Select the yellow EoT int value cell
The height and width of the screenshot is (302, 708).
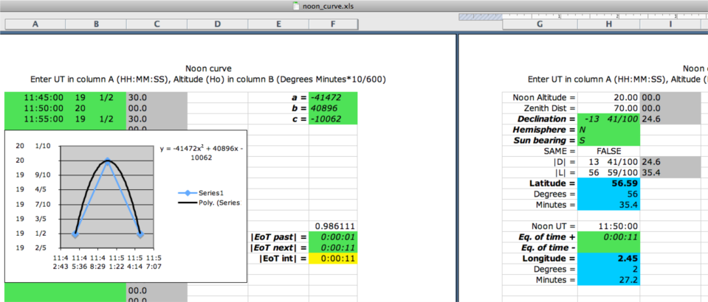(333, 259)
